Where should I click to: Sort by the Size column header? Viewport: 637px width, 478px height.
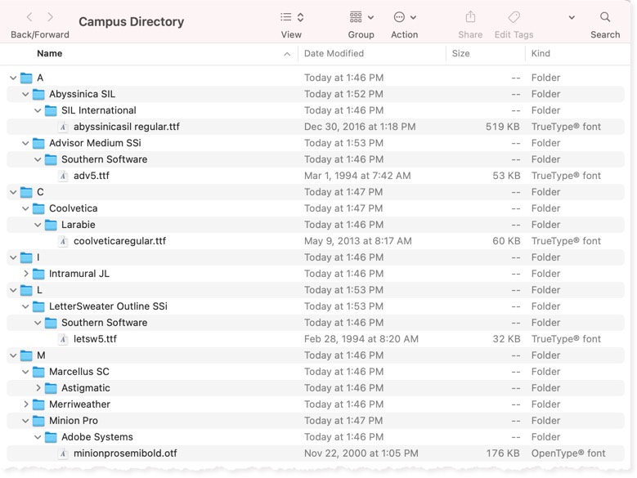tap(460, 54)
